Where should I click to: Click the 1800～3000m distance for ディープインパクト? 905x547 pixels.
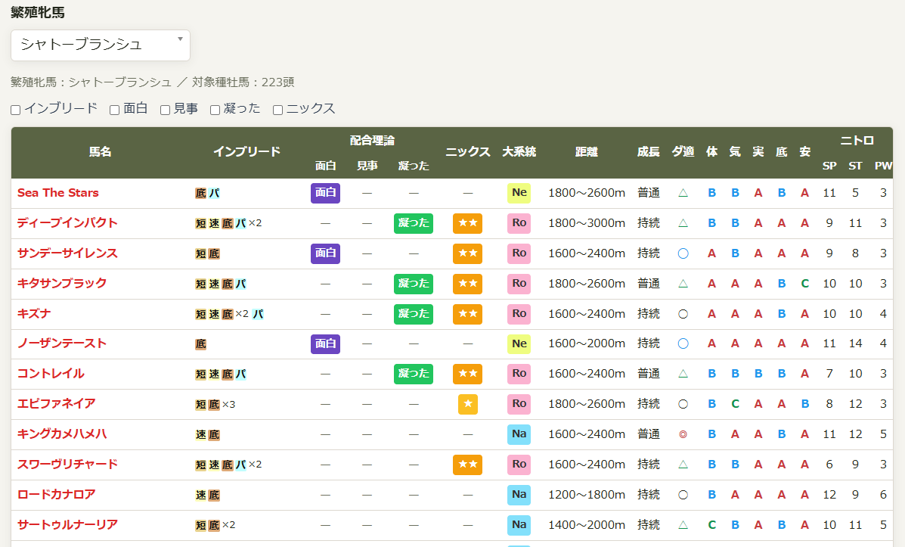pos(587,223)
